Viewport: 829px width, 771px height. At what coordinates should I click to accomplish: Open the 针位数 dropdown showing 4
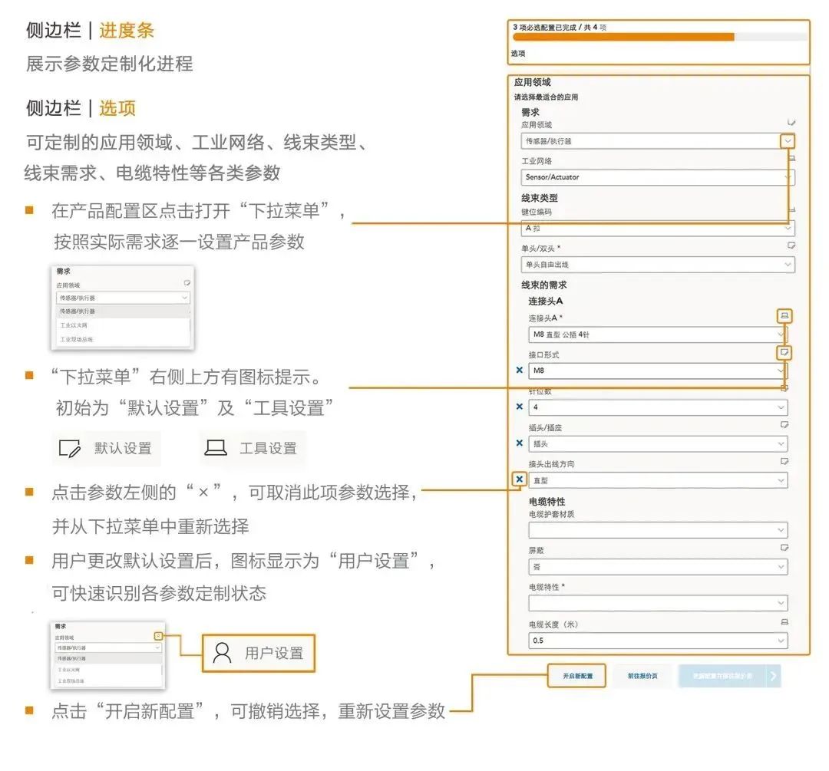pos(657,407)
